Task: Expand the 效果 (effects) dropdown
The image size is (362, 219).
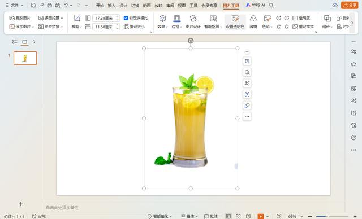Action: click(x=162, y=22)
